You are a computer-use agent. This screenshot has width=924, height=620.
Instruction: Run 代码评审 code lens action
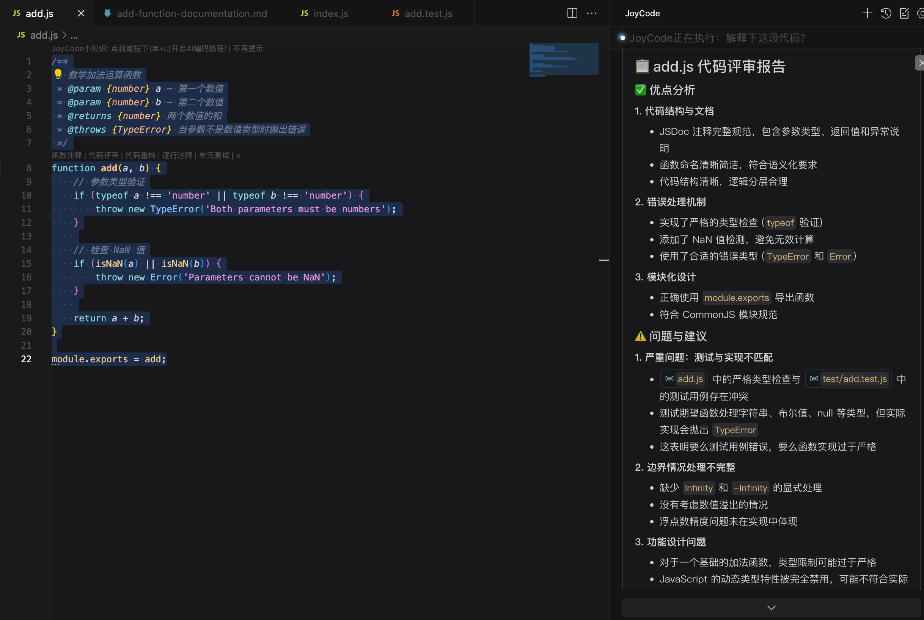(x=103, y=156)
